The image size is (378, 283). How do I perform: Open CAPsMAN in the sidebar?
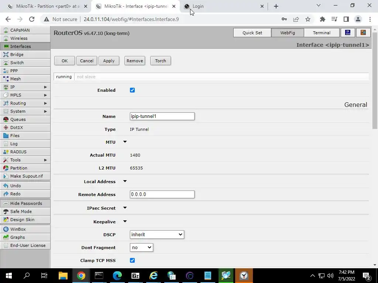coord(25,30)
